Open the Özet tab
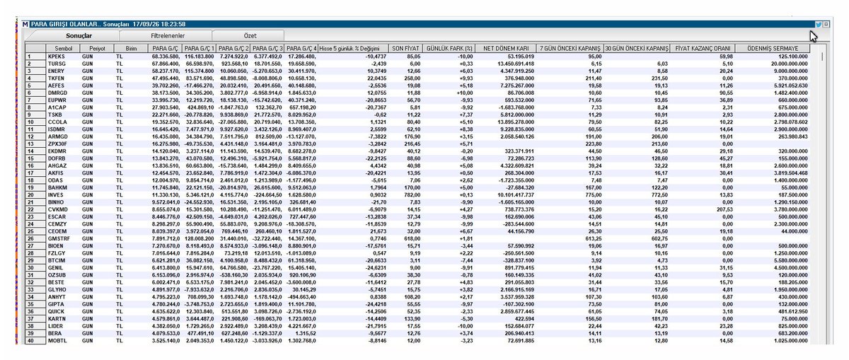Image resolution: width=849 pixels, height=360 pixels. coord(250,35)
